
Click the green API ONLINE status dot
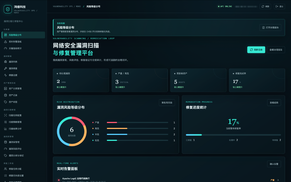[x=219, y=7]
